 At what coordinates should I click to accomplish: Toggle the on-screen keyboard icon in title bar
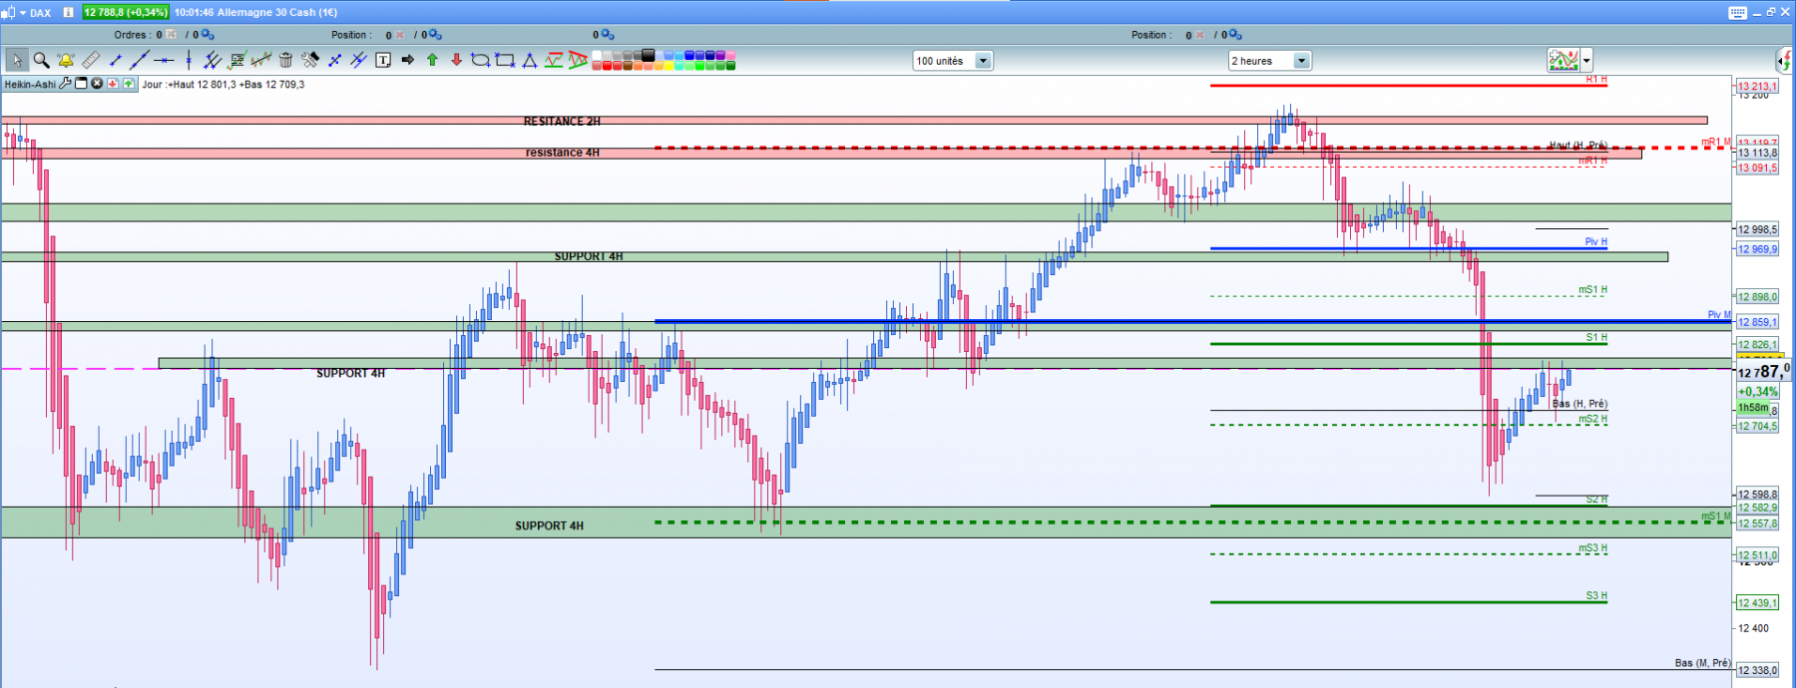coord(1737,12)
